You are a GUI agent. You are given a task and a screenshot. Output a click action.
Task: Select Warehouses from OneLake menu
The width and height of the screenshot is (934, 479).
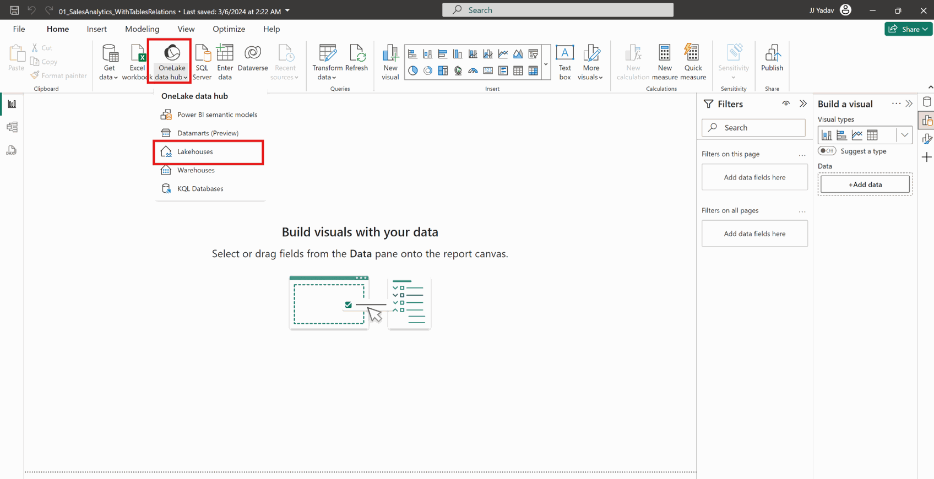(x=210, y=170)
